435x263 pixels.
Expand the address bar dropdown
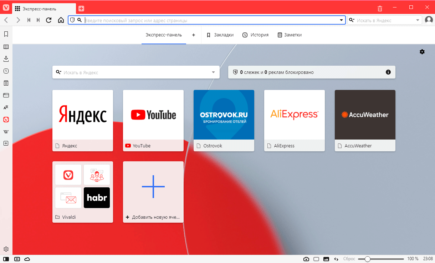click(x=342, y=20)
